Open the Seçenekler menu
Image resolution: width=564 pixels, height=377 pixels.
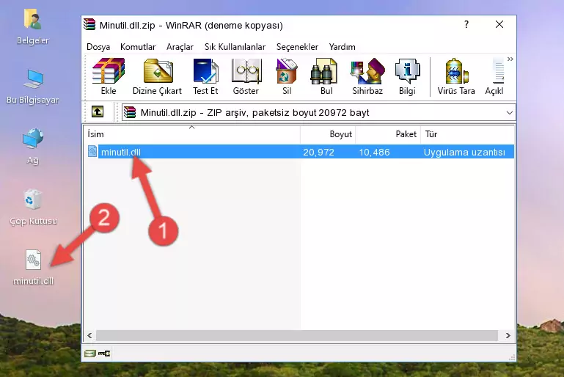297,47
